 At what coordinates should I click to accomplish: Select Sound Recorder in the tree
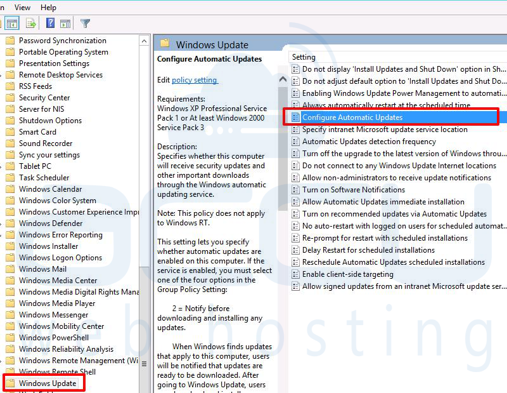pyautogui.click(x=46, y=143)
